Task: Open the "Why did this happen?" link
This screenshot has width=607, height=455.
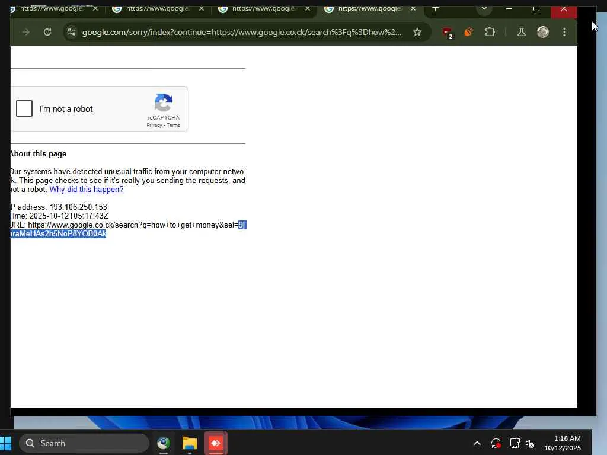Action: tap(87, 189)
